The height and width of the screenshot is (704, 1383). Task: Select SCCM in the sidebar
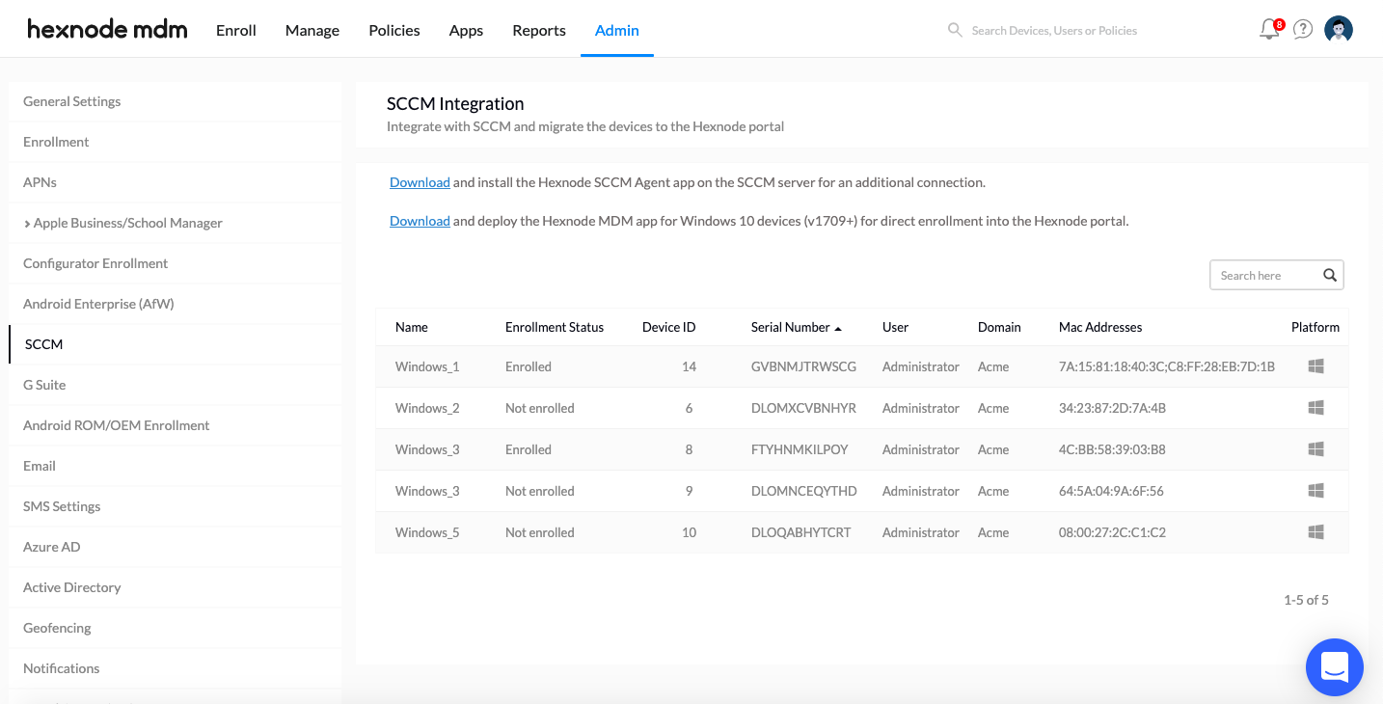point(175,344)
